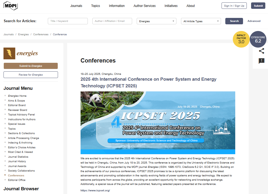Focus the Title / Keyword field
The image size is (268, 194).
(x=68, y=21)
